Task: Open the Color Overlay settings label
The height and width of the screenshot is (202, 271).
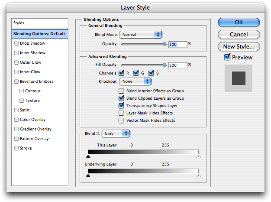Action: pyautogui.click(x=32, y=120)
